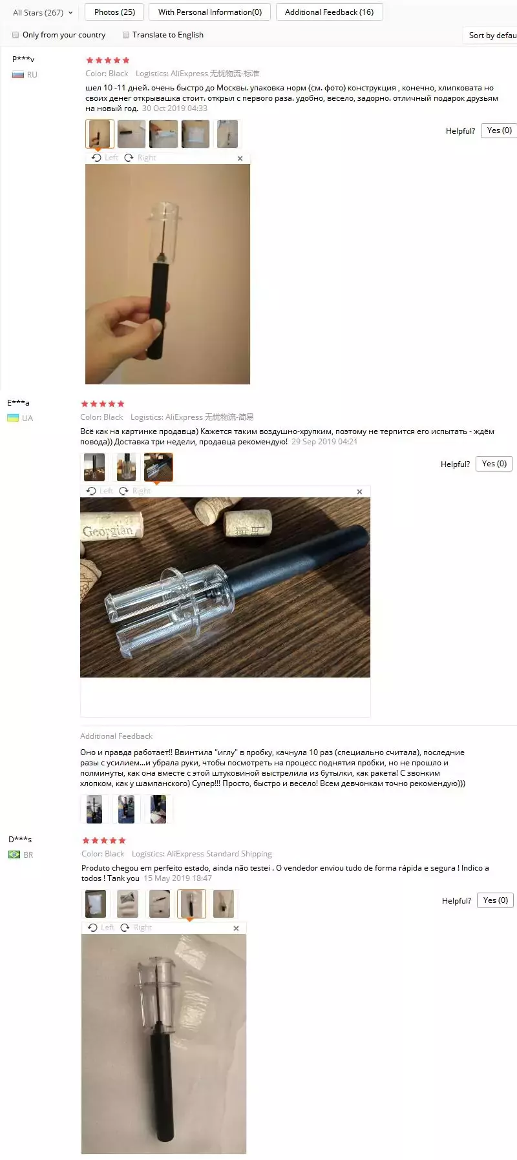Viewport: 517px width, 1160px height.
Task: Rotate the corkscrew cork photo left
Action: (100, 491)
